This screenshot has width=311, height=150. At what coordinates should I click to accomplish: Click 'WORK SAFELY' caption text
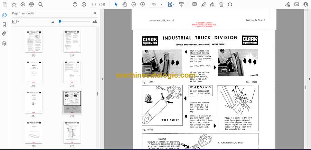click(170, 120)
